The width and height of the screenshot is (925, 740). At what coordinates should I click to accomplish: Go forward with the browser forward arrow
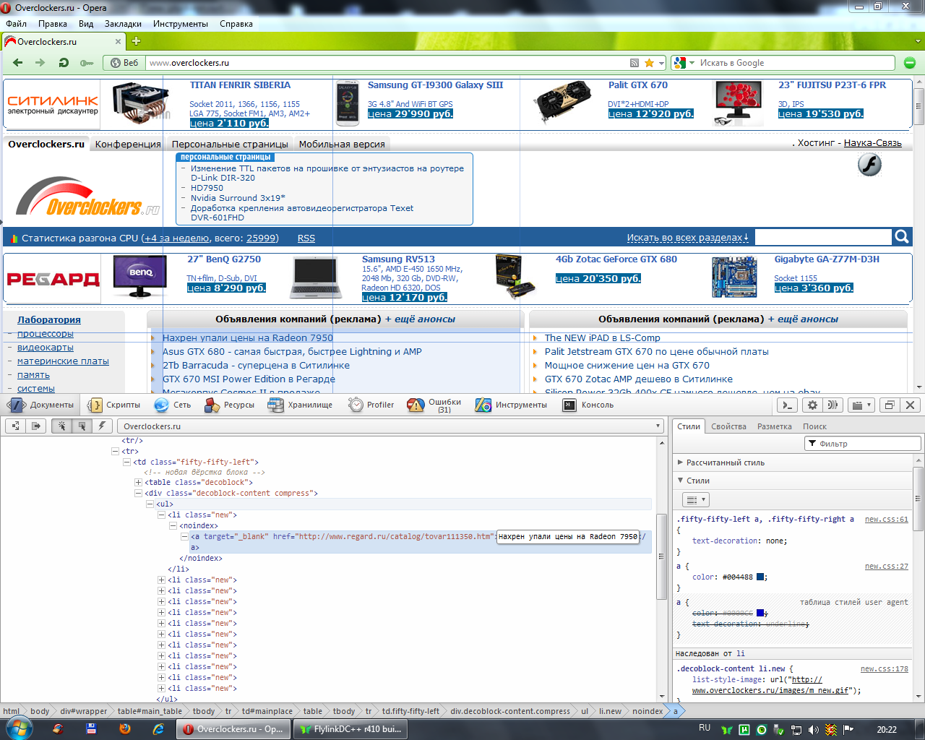(x=40, y=63)
